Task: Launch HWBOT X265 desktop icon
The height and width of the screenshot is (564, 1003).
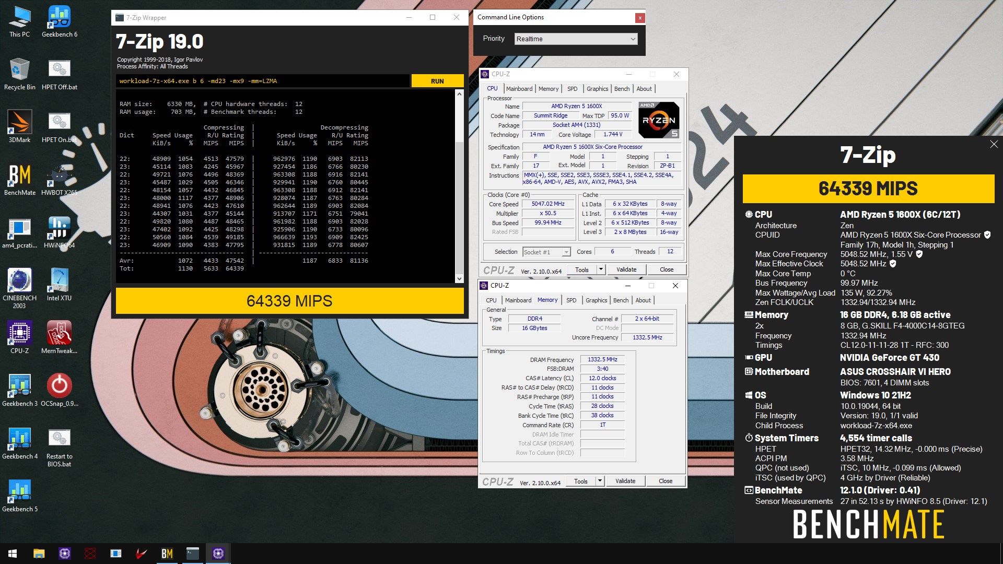Action: click(60, 180)
